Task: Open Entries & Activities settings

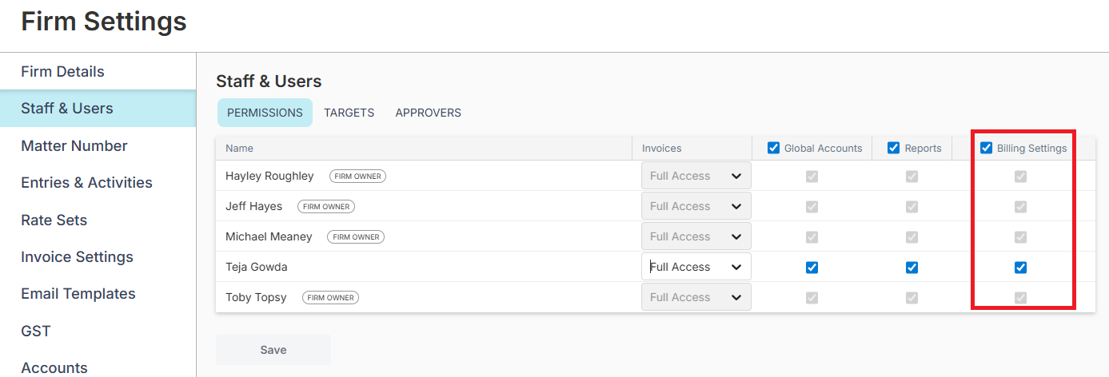Action: click(x=86, y=183)
